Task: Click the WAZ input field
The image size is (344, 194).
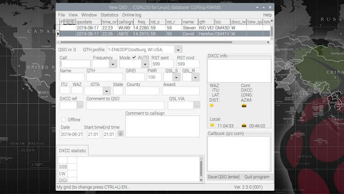Action: 77,90
